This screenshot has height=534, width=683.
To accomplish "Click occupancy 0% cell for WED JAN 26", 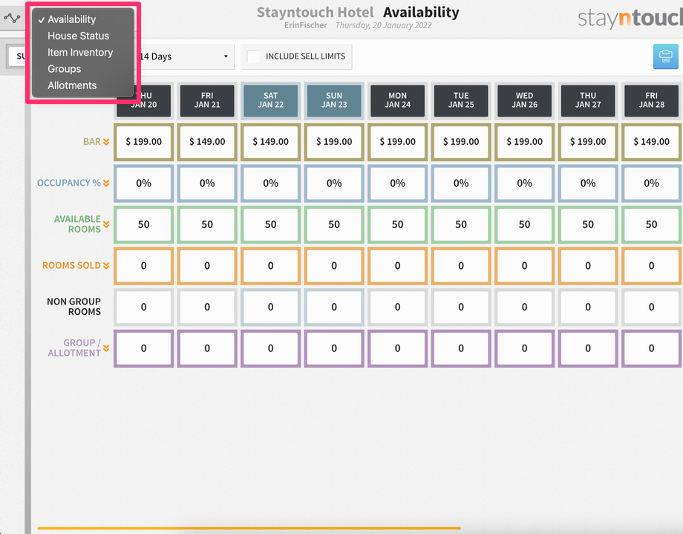I will tap(524, 183).
